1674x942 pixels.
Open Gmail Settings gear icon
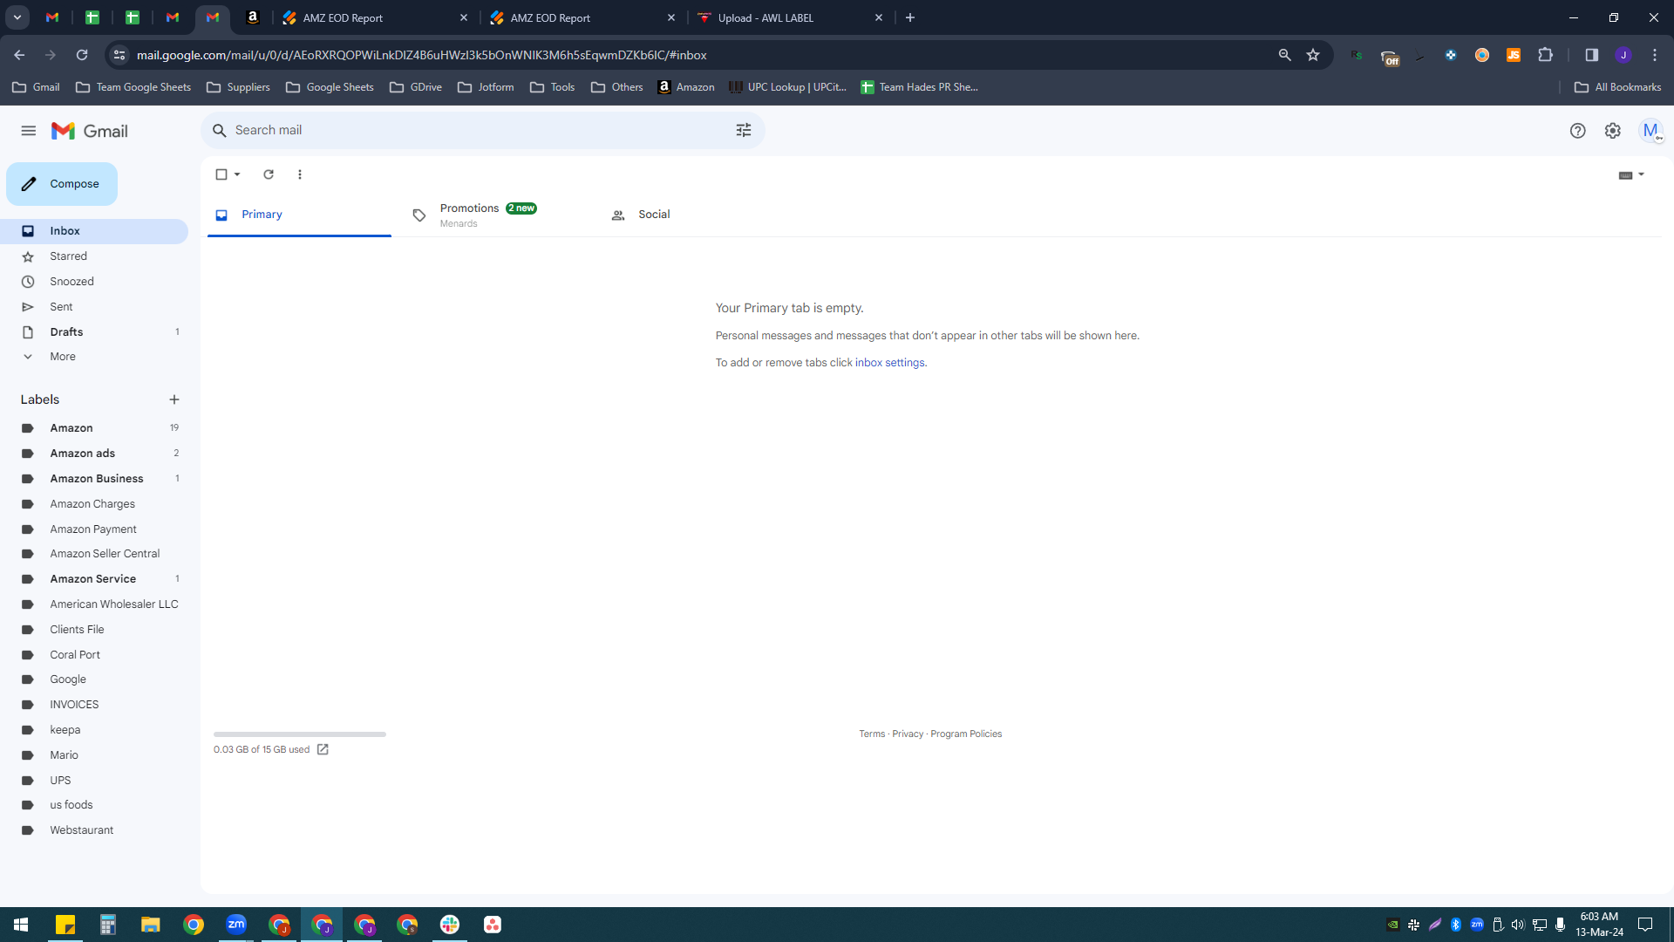point(1613,131)
